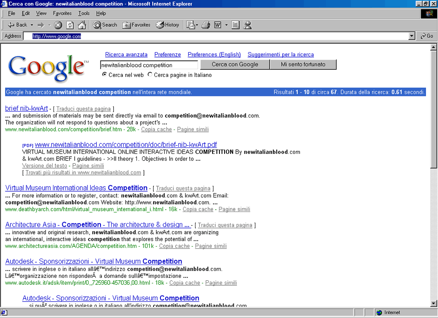Image resolution: width=438 pixels, height=318 pixels.
Task: Select the 'Cerca nel web' radio button
Action: pos(104,75)
